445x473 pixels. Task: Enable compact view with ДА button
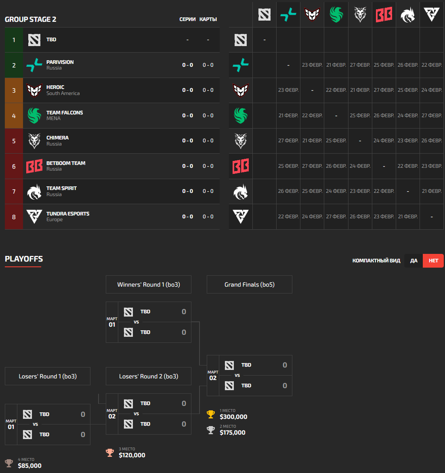[414, 261]
